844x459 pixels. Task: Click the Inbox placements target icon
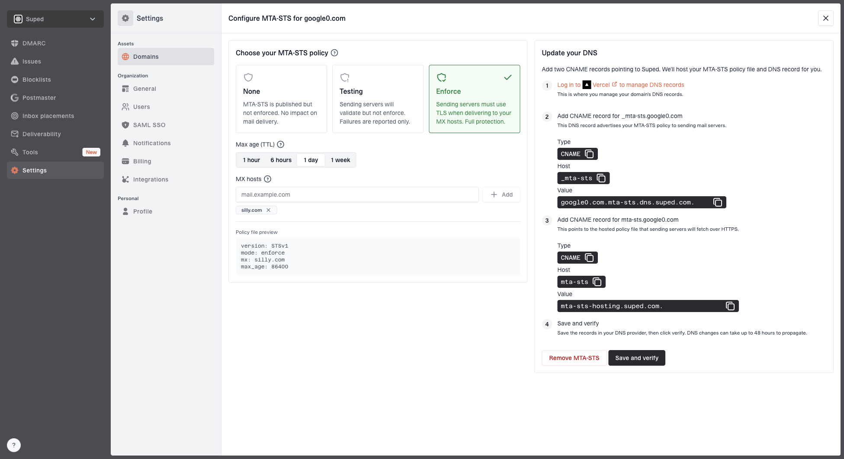click(15, 116)
